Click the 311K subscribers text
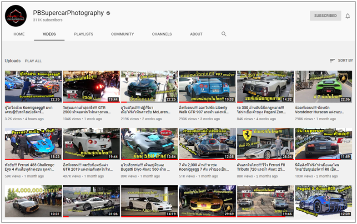Screen dimensions: 357x224 pos(48,20)
